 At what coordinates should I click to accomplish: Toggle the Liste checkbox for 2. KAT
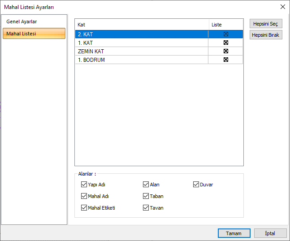(226, 34)
